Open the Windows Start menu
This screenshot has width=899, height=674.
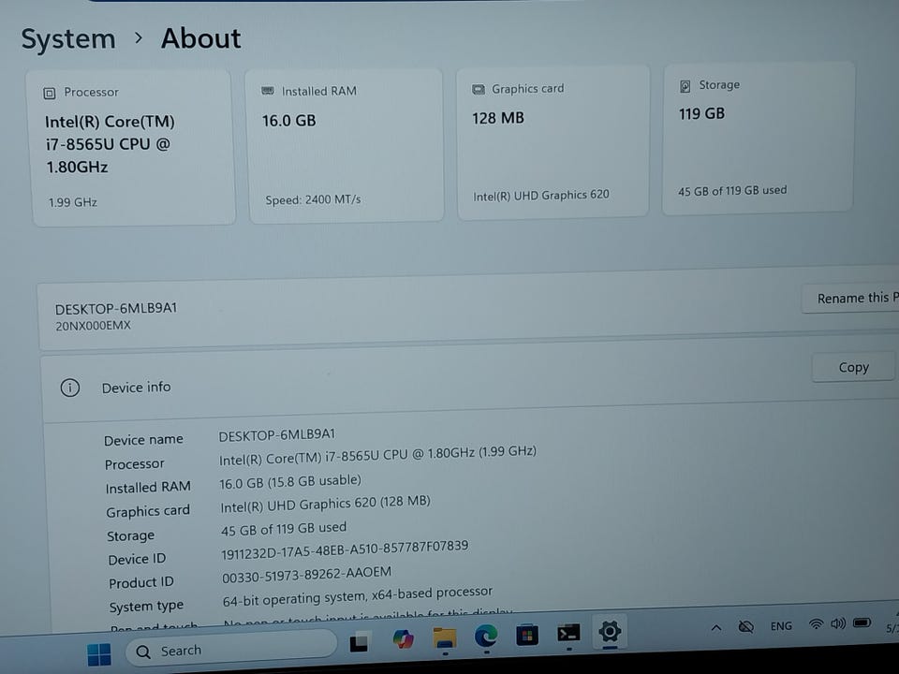98,654
